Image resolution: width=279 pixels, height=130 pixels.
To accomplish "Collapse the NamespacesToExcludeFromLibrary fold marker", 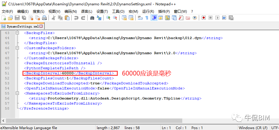I will 17,93.
